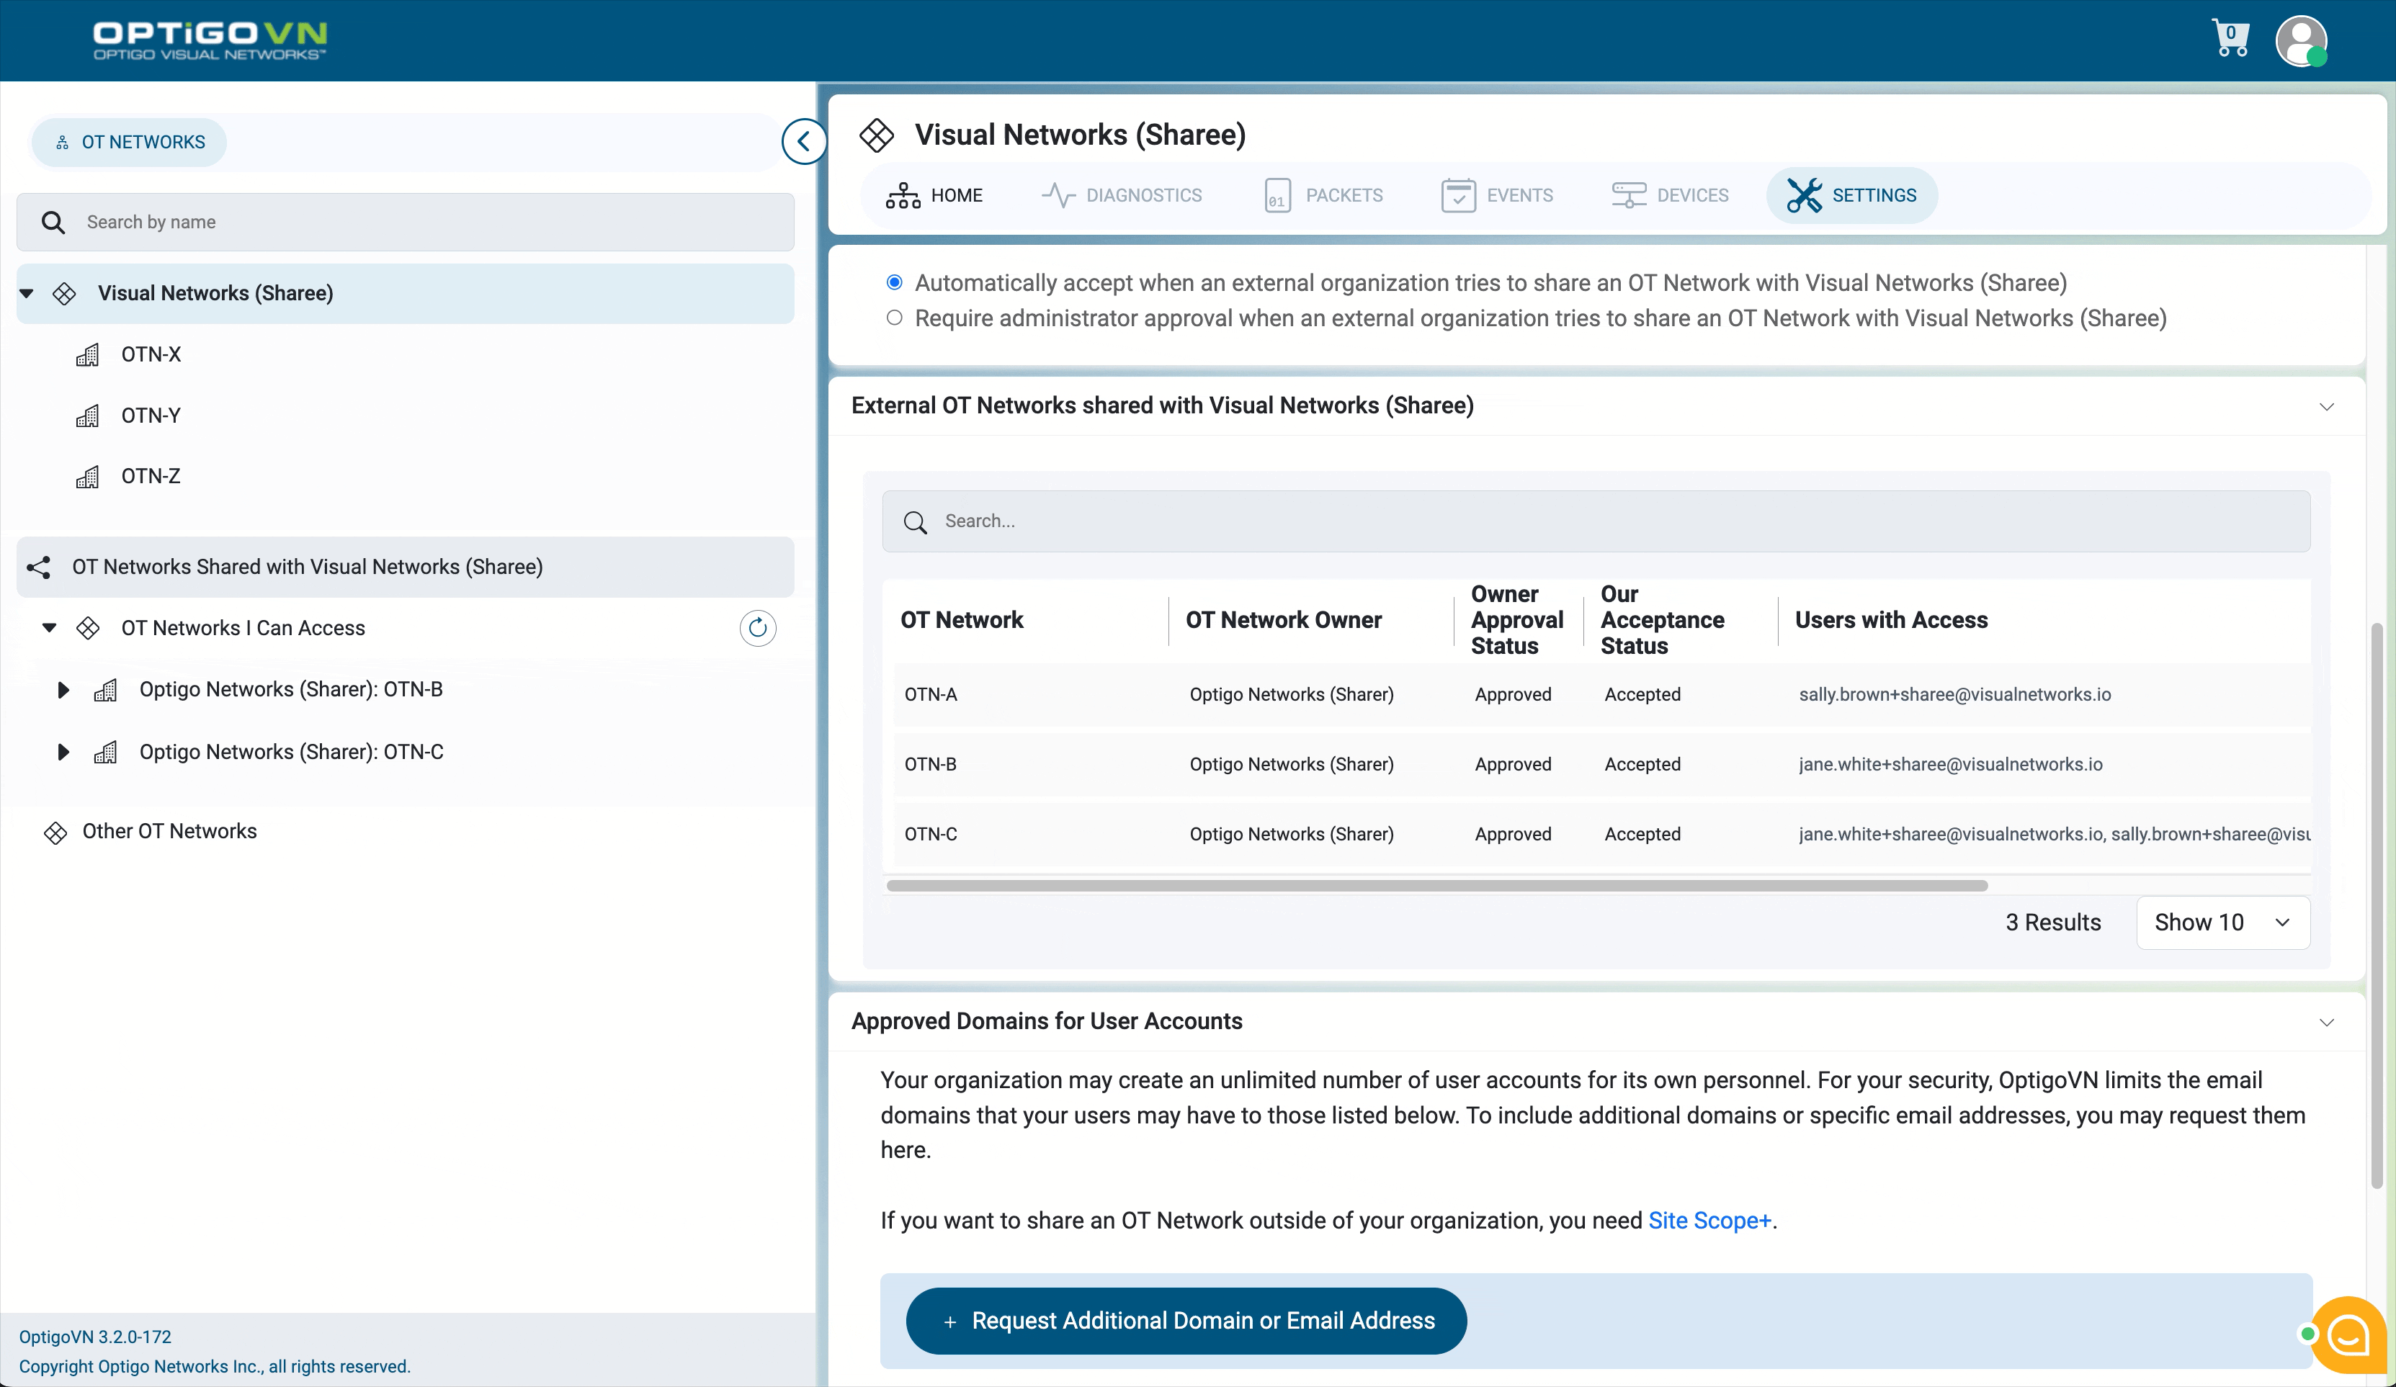Expand Optigo Networks (Sharer): OTN-C node
The height and width of the screenshot is (1387, 2396).
(63, 753)
